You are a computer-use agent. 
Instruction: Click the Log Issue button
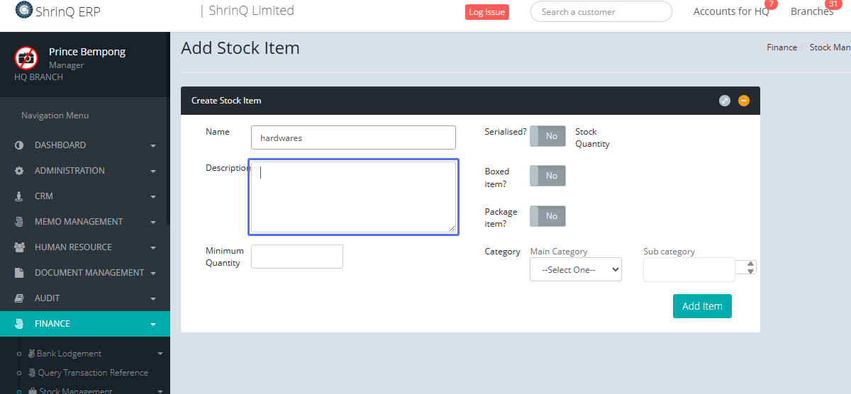point(486,12)
